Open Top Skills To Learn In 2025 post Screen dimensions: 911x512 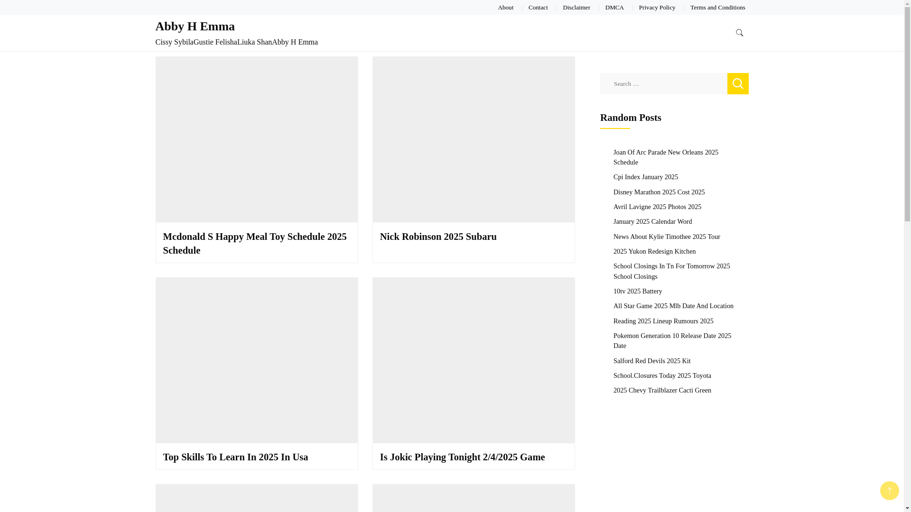[x=235, y=457]
